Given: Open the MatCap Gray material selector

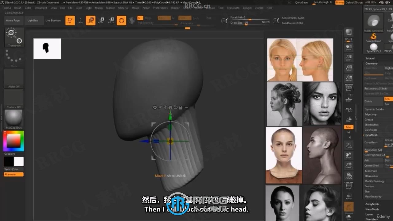Looking at the screenshot, I should [x=14, y=119].
